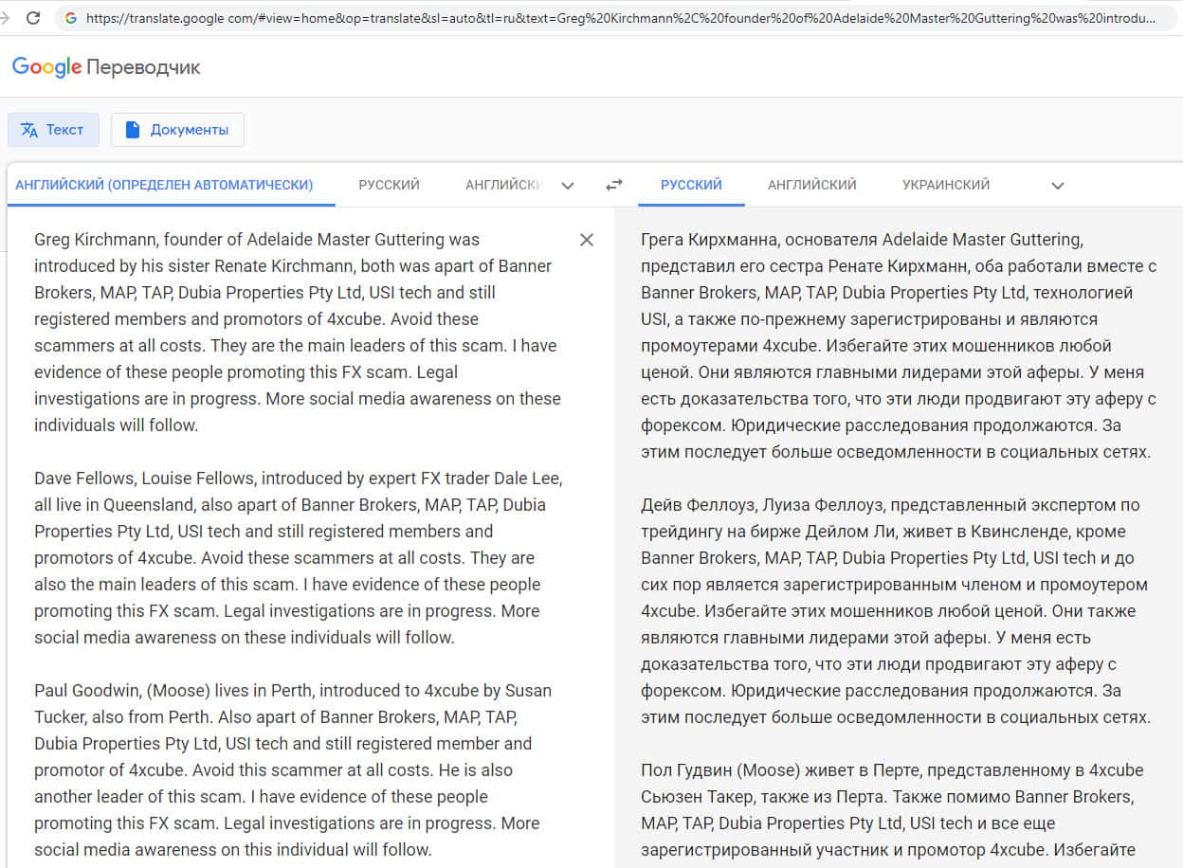Screen dimensions: 1183x868
Task: Switch to Документы translation mode
Action: (x=177, y=130)
